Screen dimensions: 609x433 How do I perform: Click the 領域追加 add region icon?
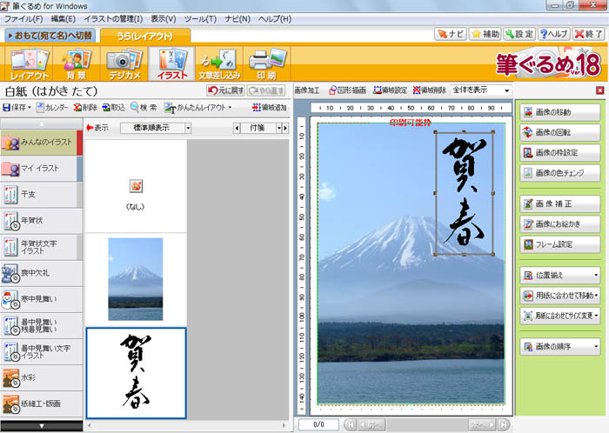(267, 108)
